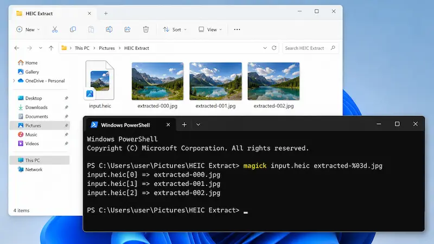434x244 pixels.
Task: Close the Windows PowerShell tab
Action: point(168,125)
